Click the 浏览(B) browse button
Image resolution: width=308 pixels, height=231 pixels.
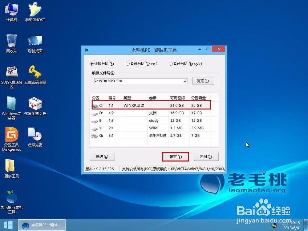click(203, 81)
